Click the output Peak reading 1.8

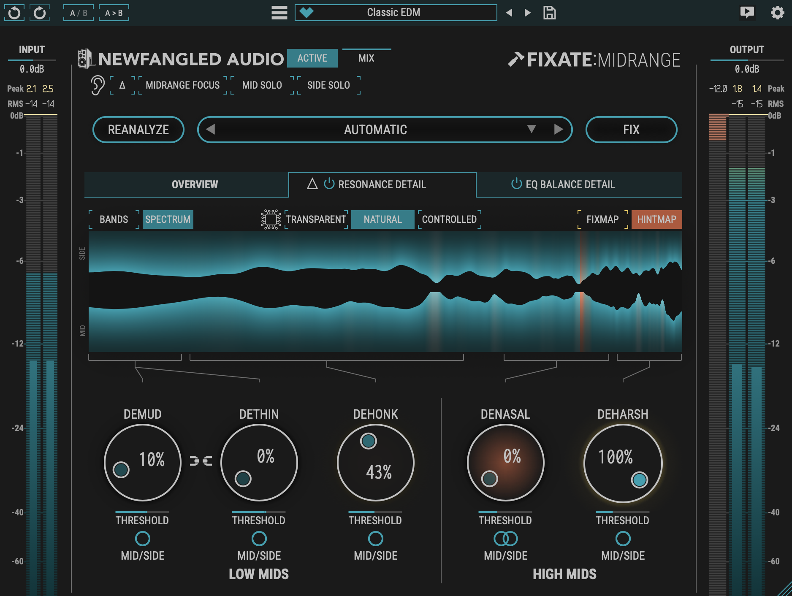pos(737,89)
